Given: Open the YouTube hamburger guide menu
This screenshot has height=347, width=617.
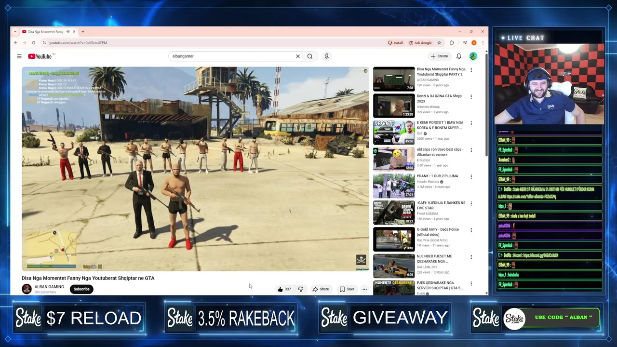Looking at the screenshot, I should [19, 56].
